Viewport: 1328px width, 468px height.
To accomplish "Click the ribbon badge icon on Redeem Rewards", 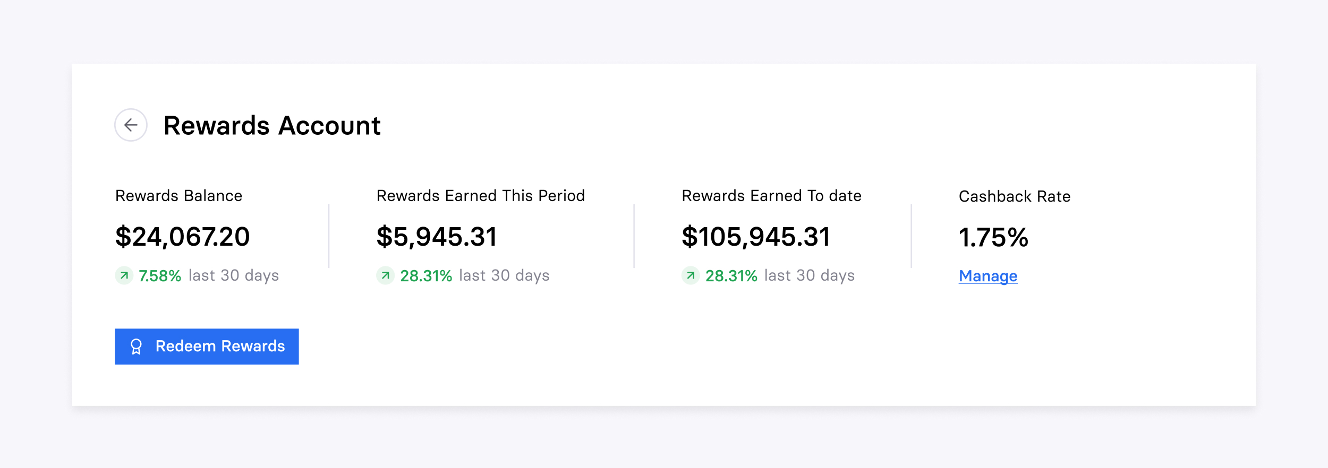I will pyautogui.click(x=136, y=346).
